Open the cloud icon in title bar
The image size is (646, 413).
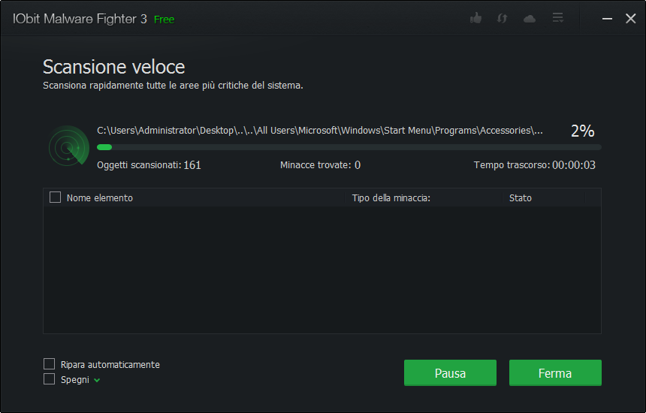pos(530,18)
